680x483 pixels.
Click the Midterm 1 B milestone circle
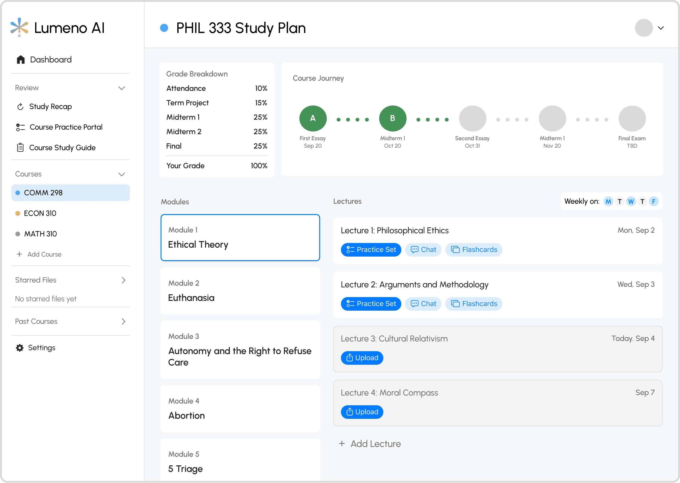pos(392,118)
